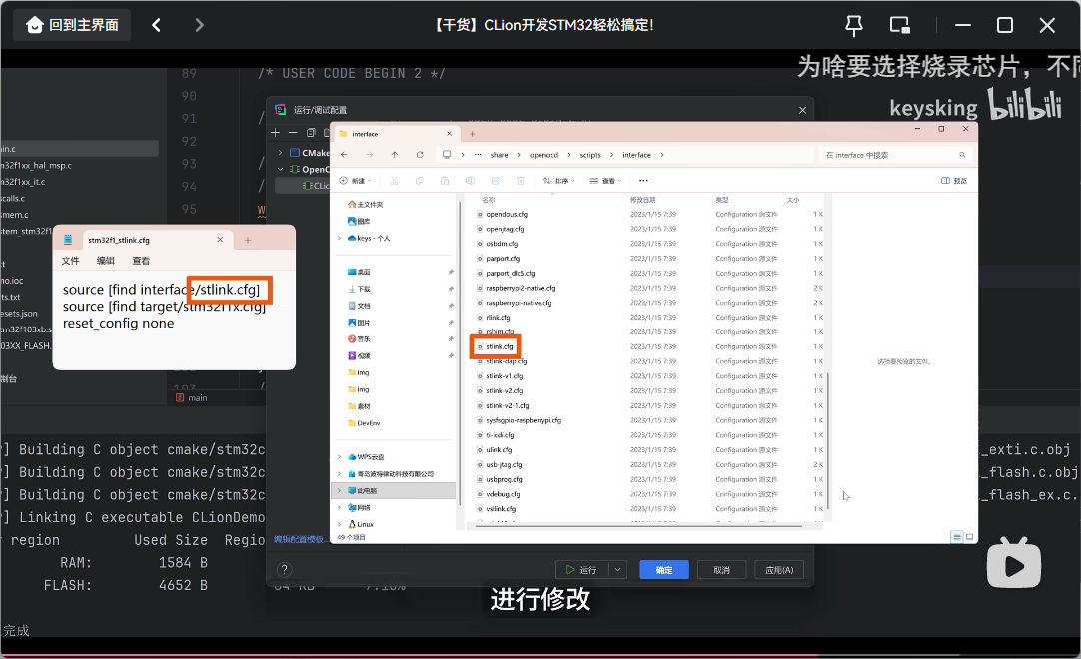This screenshot has width=1081, height=659.
Task: Click the Cut scissors icon in Explorer toolbar
Action: pos(394,181)
